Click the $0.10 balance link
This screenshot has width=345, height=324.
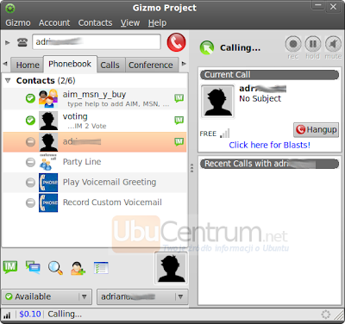[x=30, y=315]
